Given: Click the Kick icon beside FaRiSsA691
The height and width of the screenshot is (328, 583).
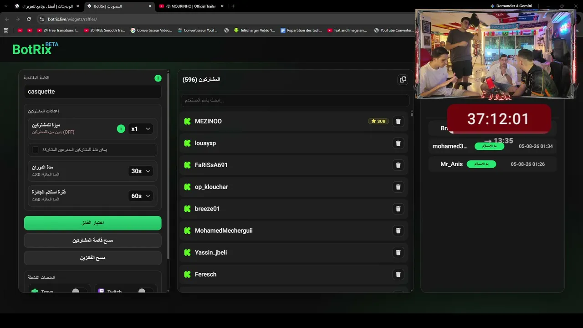Looking at the screenshot, I should click(x=187, y=165).
